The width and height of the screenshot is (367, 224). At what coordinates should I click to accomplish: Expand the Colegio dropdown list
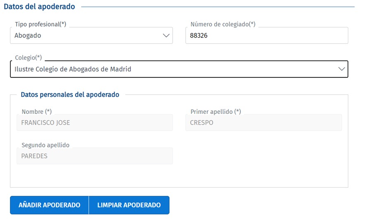179,69
